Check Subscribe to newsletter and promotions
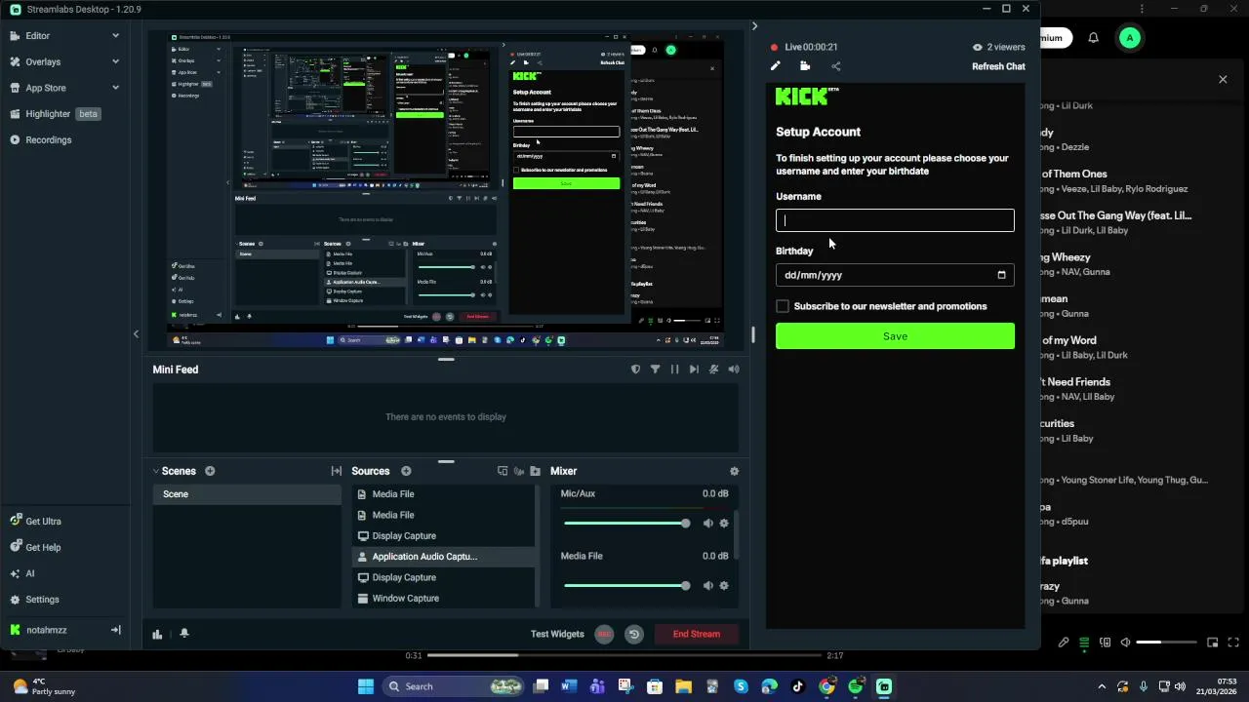The image size is (1249, 702). click(x=783, y=306)
